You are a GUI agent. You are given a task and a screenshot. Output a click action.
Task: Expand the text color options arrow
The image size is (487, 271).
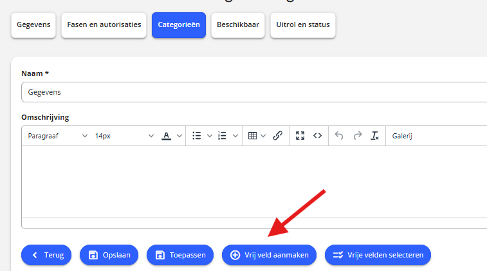click(x=179, y=136)
